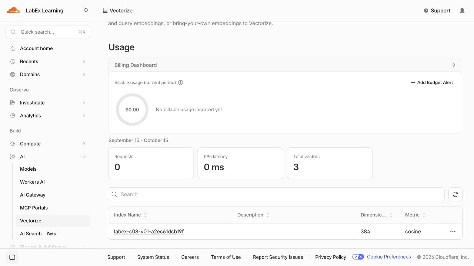Click the Support question mark icon

tap(426, 11)
